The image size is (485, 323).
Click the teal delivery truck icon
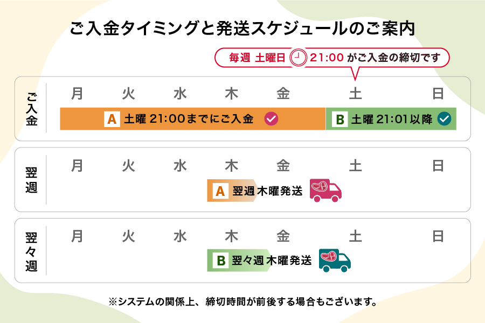coord(335,260)
